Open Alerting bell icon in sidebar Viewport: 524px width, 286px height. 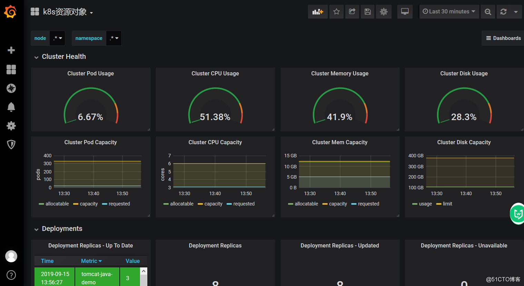[x=11, y=107]
